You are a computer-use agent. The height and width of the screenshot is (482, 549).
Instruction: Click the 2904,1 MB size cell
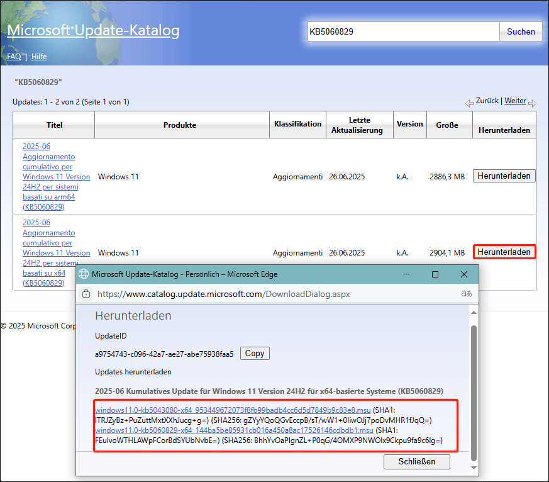[x=447, y=252]
